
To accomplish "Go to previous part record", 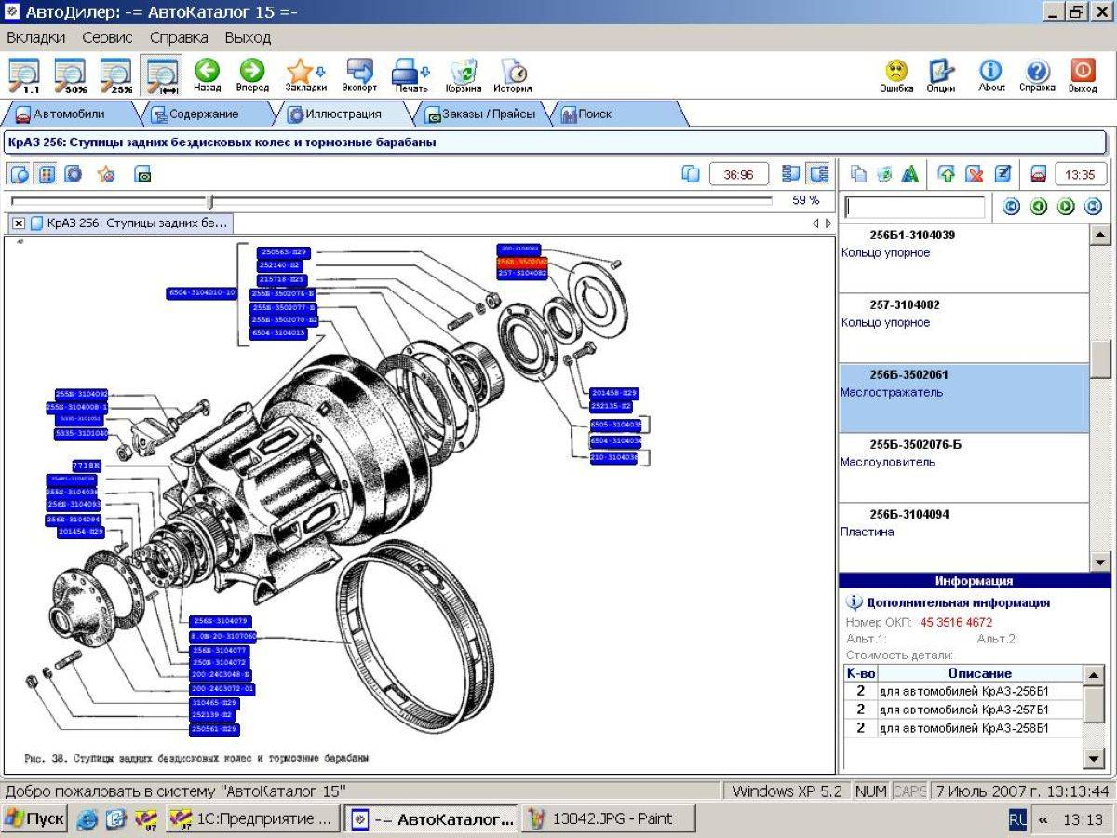I will 1038,207.
